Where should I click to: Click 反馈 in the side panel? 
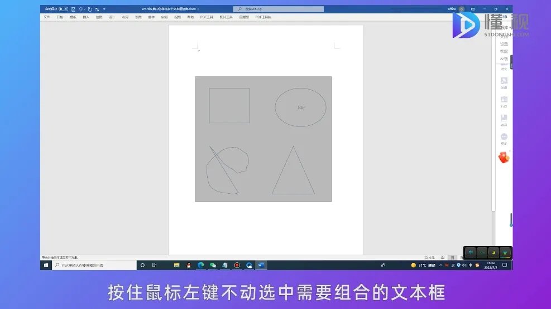coord(504,59)
